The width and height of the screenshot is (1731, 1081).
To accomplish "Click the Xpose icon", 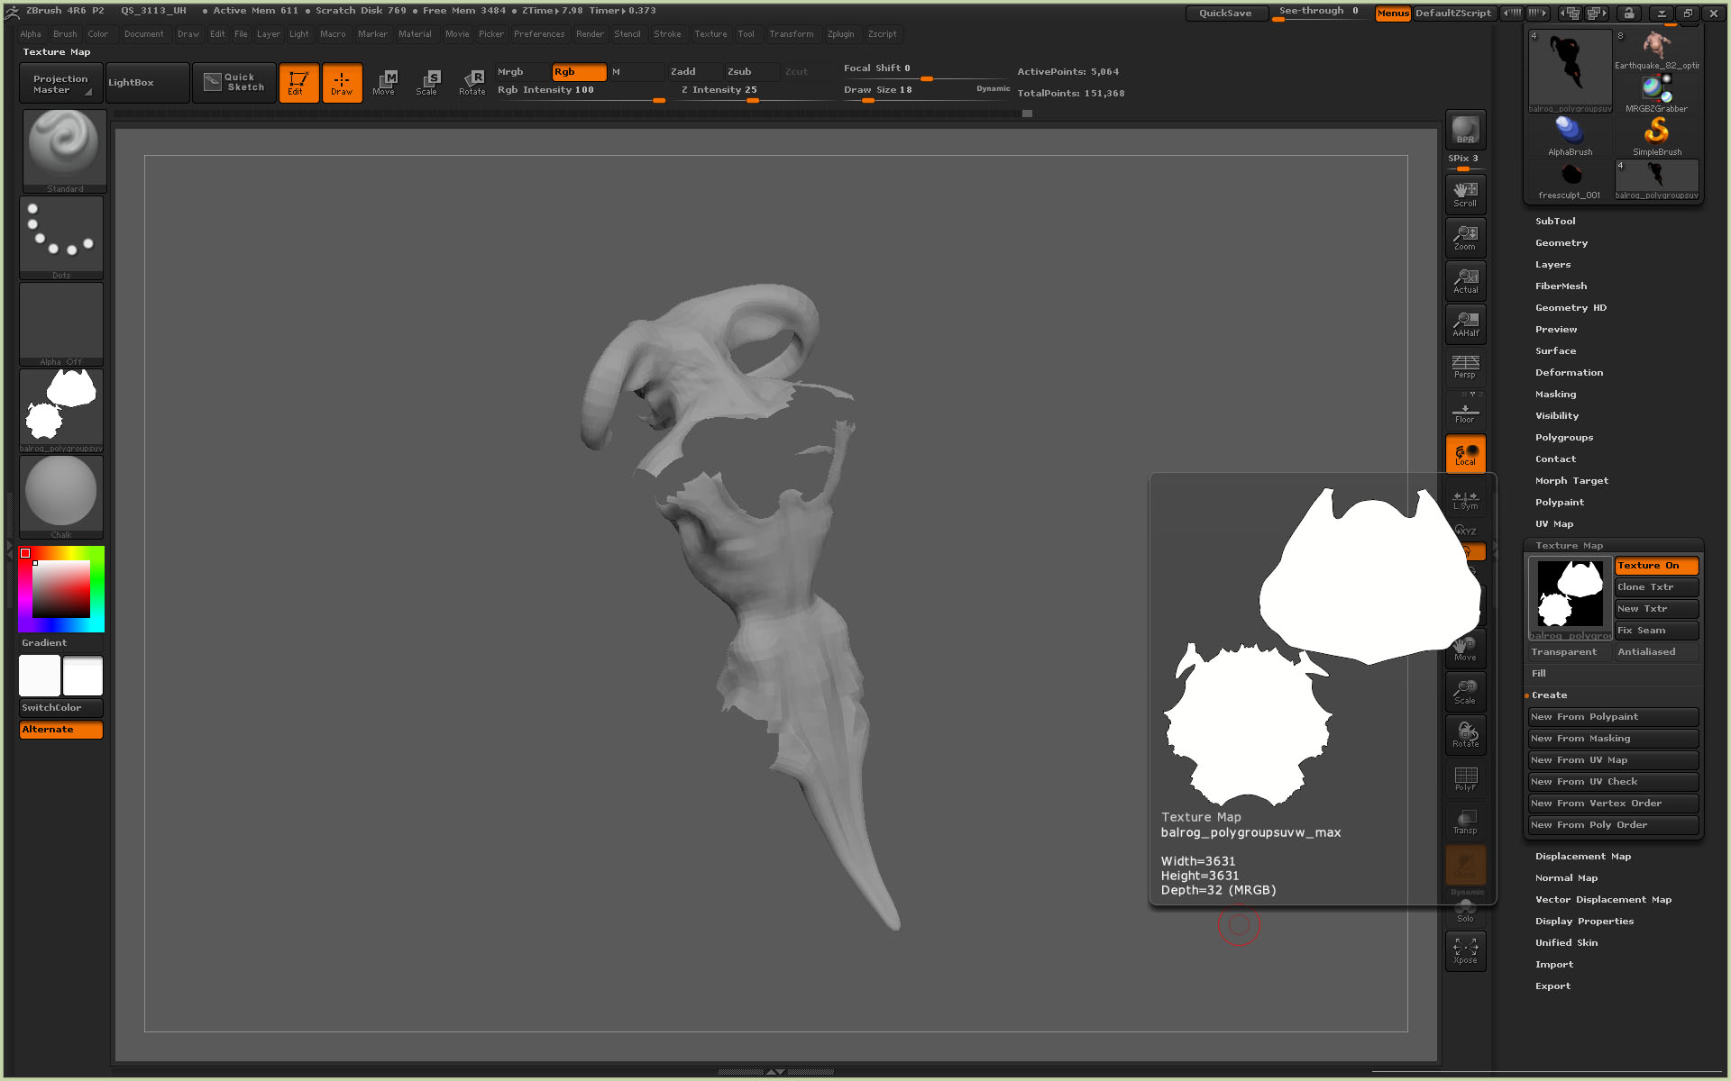I will point(1465,950).
